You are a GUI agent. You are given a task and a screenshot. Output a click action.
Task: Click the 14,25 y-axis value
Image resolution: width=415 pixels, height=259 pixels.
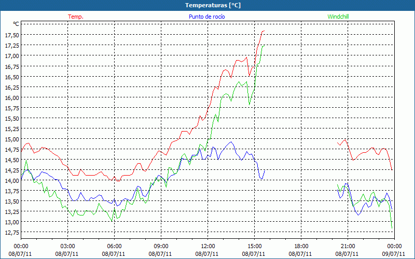coord(12,170)
